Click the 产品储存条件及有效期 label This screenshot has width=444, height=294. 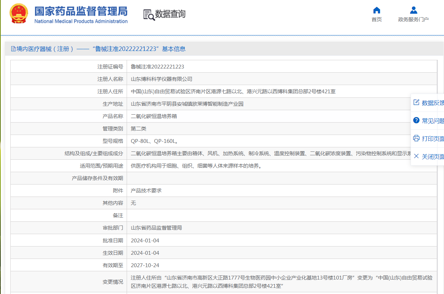click(97, 178)
